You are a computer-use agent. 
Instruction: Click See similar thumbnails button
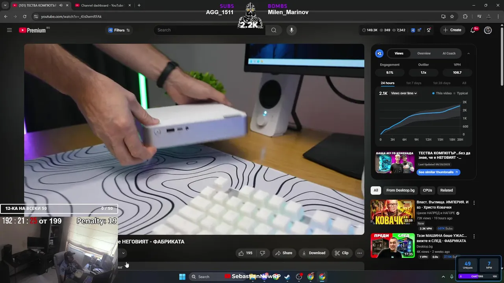(438, 172)
